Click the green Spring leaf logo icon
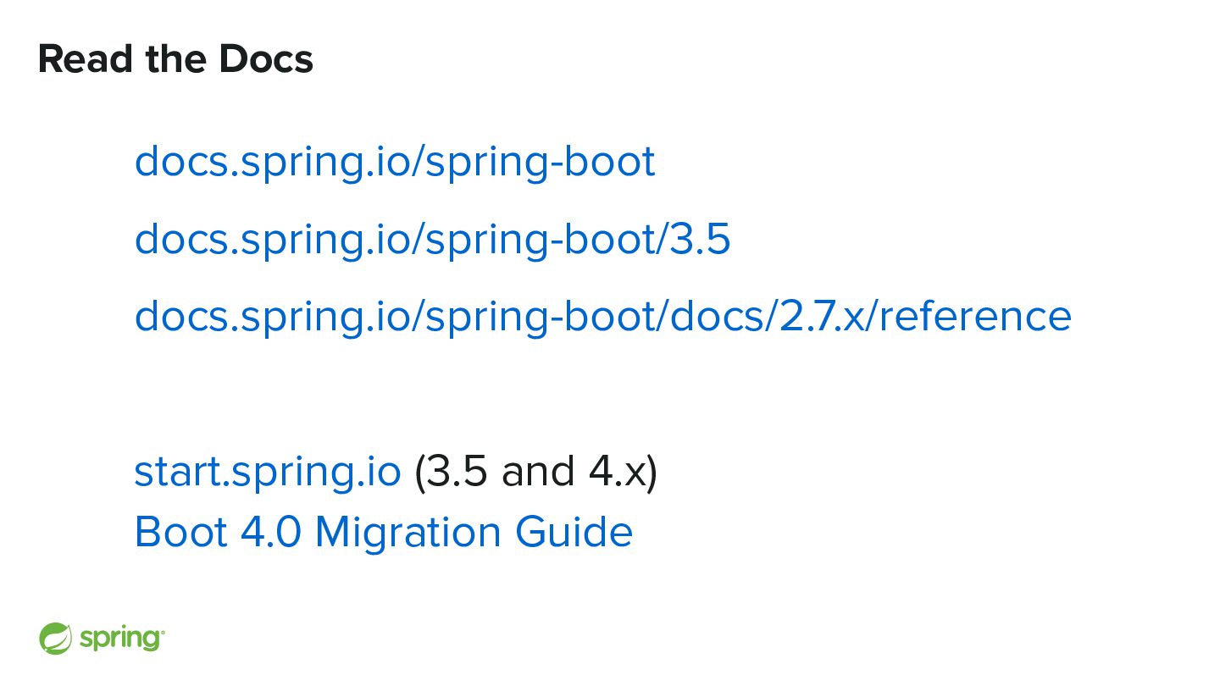 [x=55, y=638]
